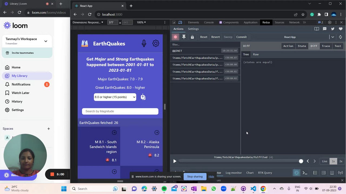346x194 pixels.
Task: Click the Redux sync refresh icon
Action: tap(340, 37)
